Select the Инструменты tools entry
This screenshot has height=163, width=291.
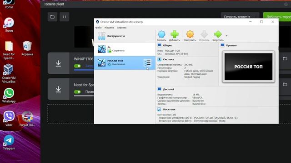coord(125,36)
